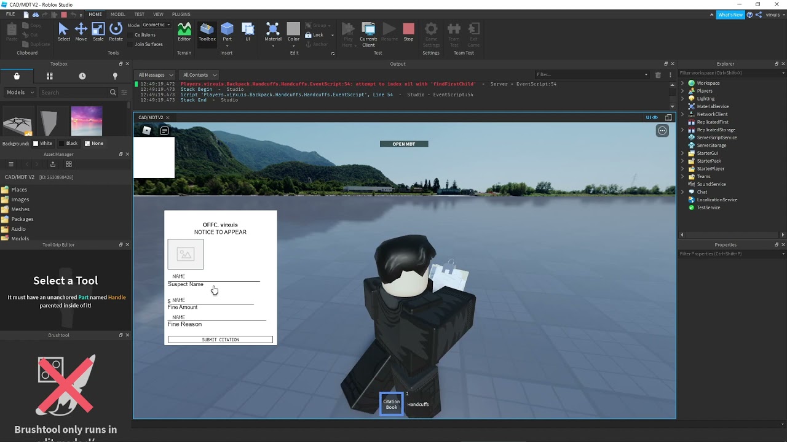Toggle UI visibility eye in viewport tab bar
The height and width of the screenshot is (442, 787).
coord(651,117)
